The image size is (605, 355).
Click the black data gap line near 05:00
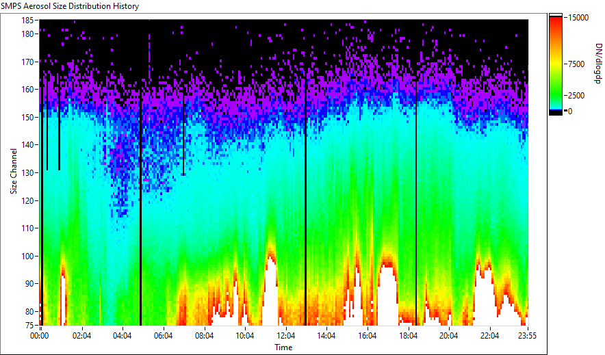click(x=140, y=208)
